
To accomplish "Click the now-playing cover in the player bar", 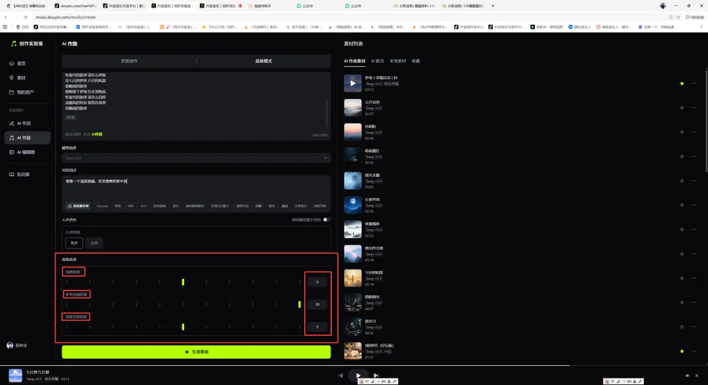I will click(x=15, y=376).
